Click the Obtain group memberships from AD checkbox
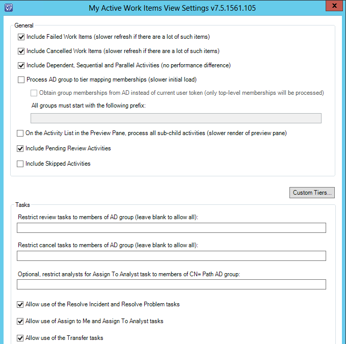The image size is (346, 344). [34, 93]
